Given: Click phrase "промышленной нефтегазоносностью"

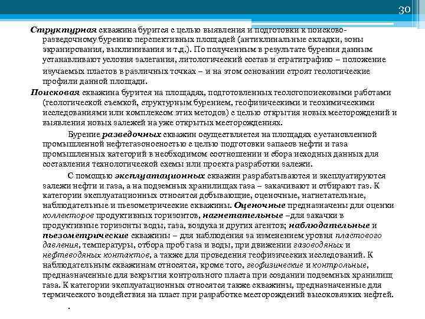Looking at the screenshot, I should pyautogui.click(x=114, y=144).
